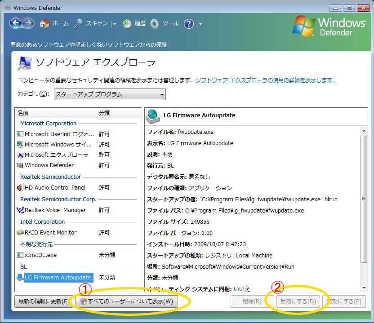Viewport: 374px width, 323px height.
Task: Open the ソフトウェア エクスプローラ usage details link
Action: 266,80
